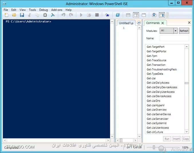Click command list scrollbar thumb
The width and height of the screenshot is (194, 153).
pyautogui.click(x=187, y=83)
